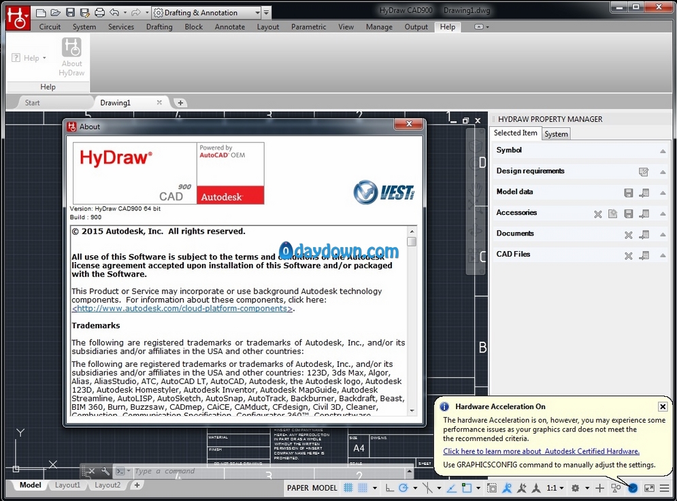This screenshot has height=501, width=677.
Task: Toggle polar tracking in the status bar
Action: pyautogui.click(x=403, y=488)
